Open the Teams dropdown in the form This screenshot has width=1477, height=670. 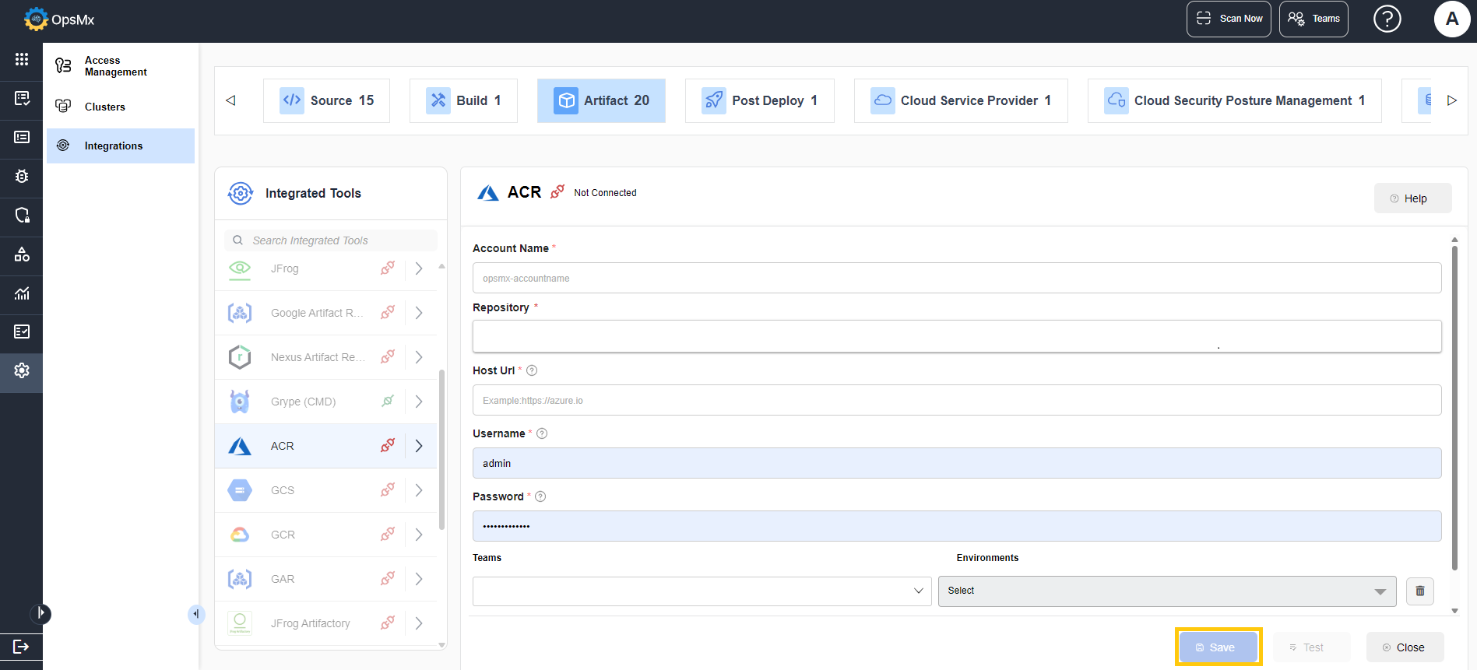tap(702, 591)
